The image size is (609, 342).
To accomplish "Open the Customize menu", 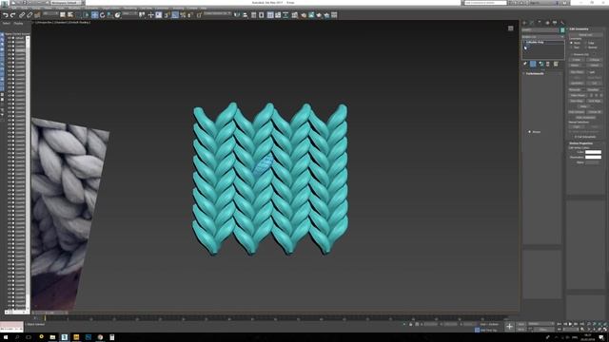I will (162, 9).
